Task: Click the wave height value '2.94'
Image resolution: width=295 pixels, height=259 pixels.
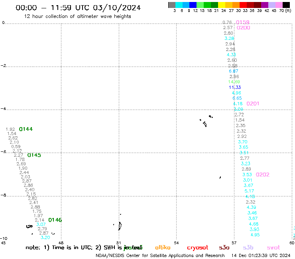Action: click(x=230, y=44)
